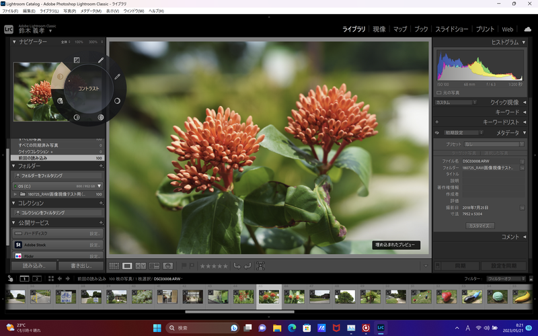The image size is (538, 336).
Task: Click the painter spray tool icon in filmstrip bar
Action: pyautogui.click(x=10, y=279)
